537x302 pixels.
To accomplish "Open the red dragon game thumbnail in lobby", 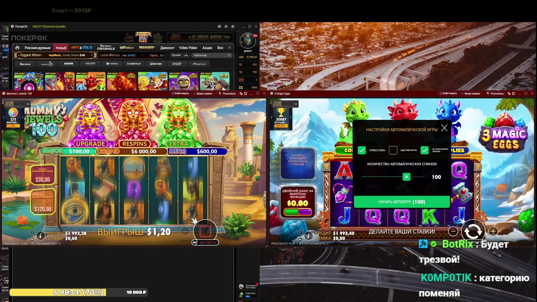I will [x=90, y=81].
